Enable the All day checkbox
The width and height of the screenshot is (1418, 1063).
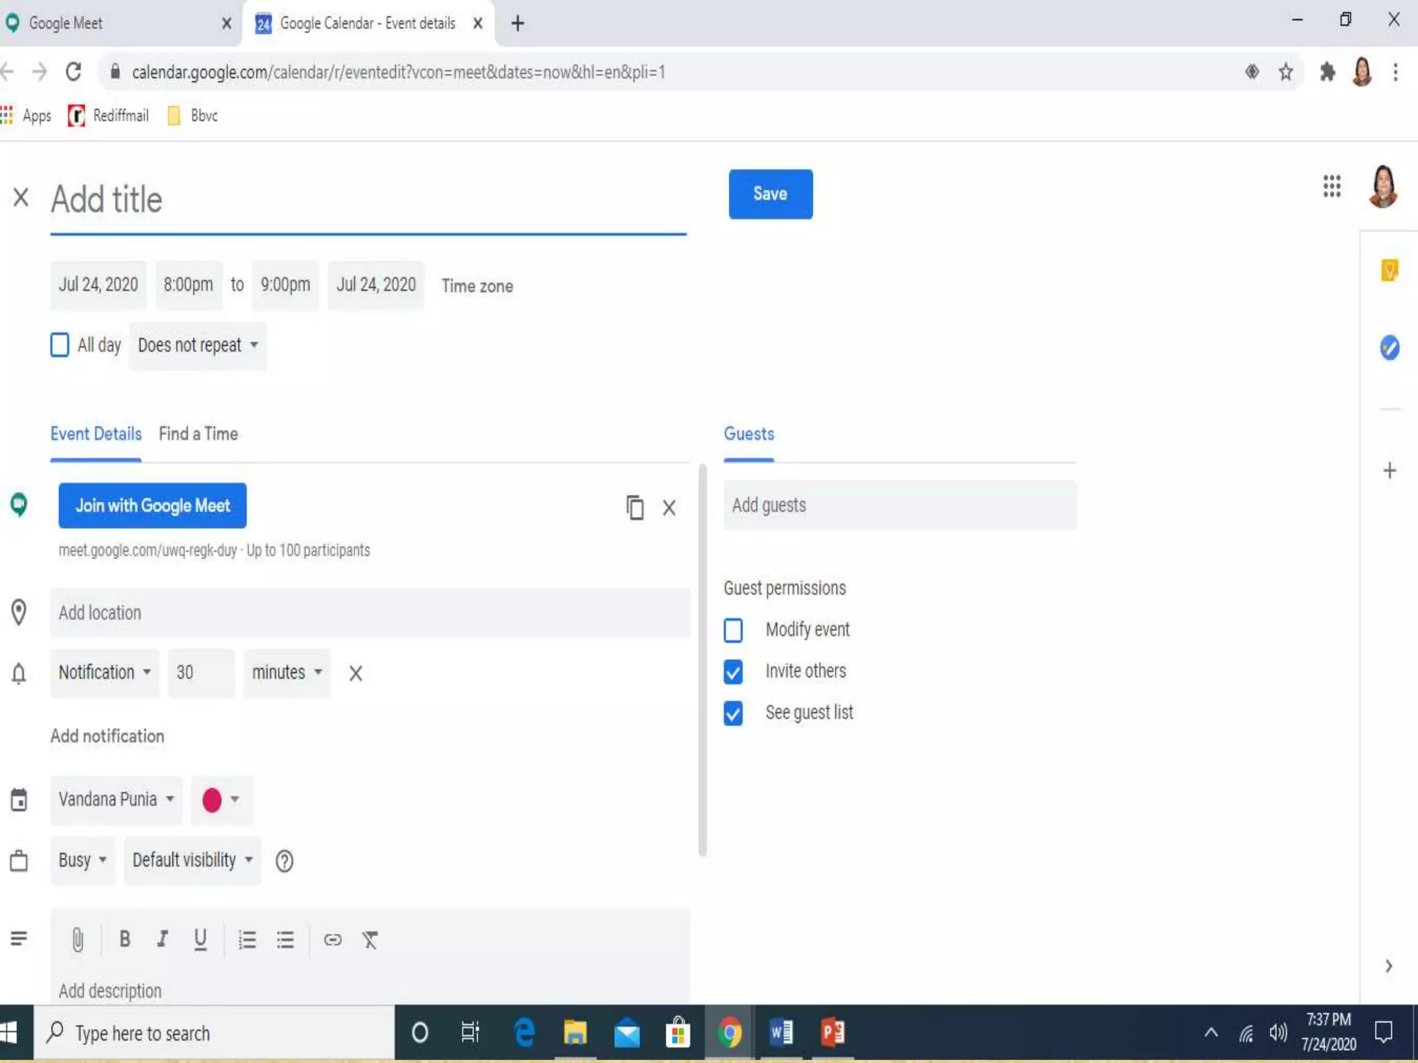click(x=60, y=345)
